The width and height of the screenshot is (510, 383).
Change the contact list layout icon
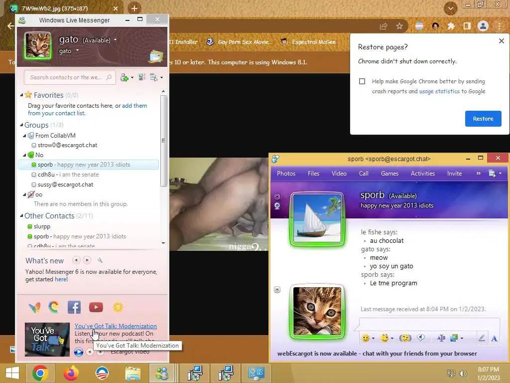(x=142, y=77)
